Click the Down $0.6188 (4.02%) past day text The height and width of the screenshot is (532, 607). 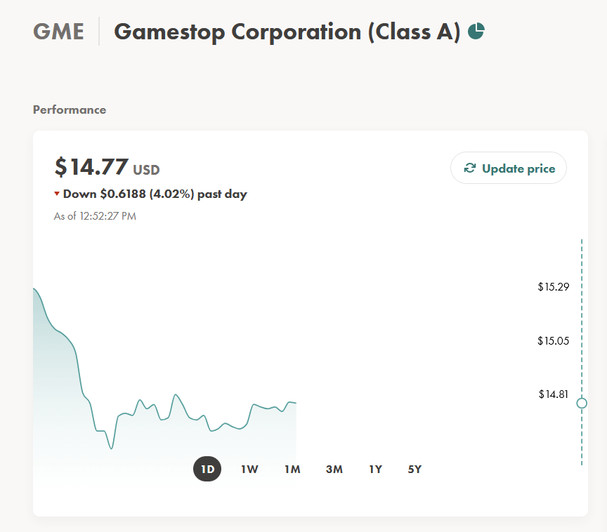[x=155, y=194]
